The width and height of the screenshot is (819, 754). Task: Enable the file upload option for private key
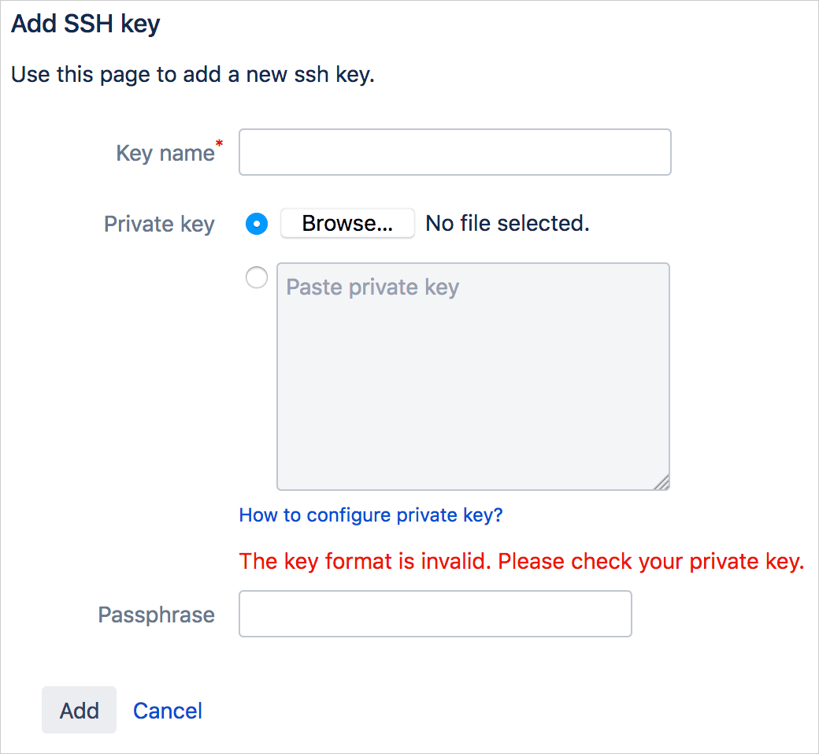(x=256, y=224)
